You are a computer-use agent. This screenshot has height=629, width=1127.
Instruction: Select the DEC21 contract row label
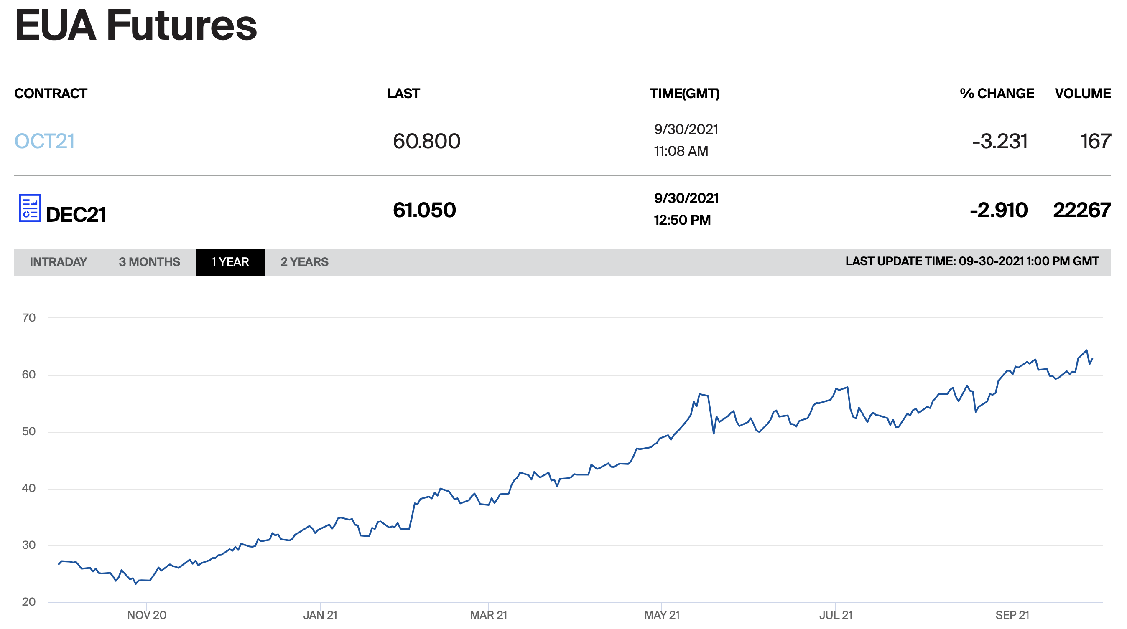tap(76, 215)
